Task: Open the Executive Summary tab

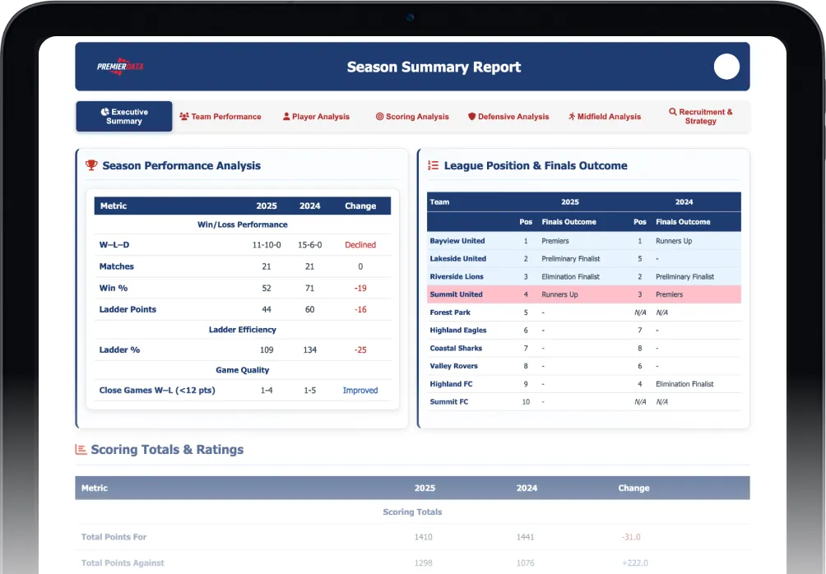Action: point(124,117)
